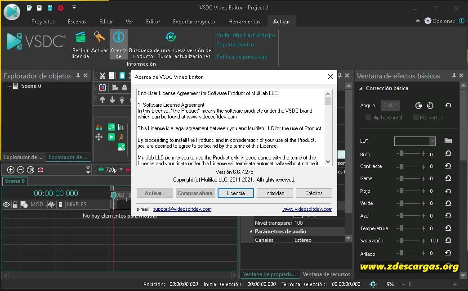Click the timeline 100 percent zoom icon
Image resolution: width=468 pixels, height=291 pixels.
[x=31, y=170]
